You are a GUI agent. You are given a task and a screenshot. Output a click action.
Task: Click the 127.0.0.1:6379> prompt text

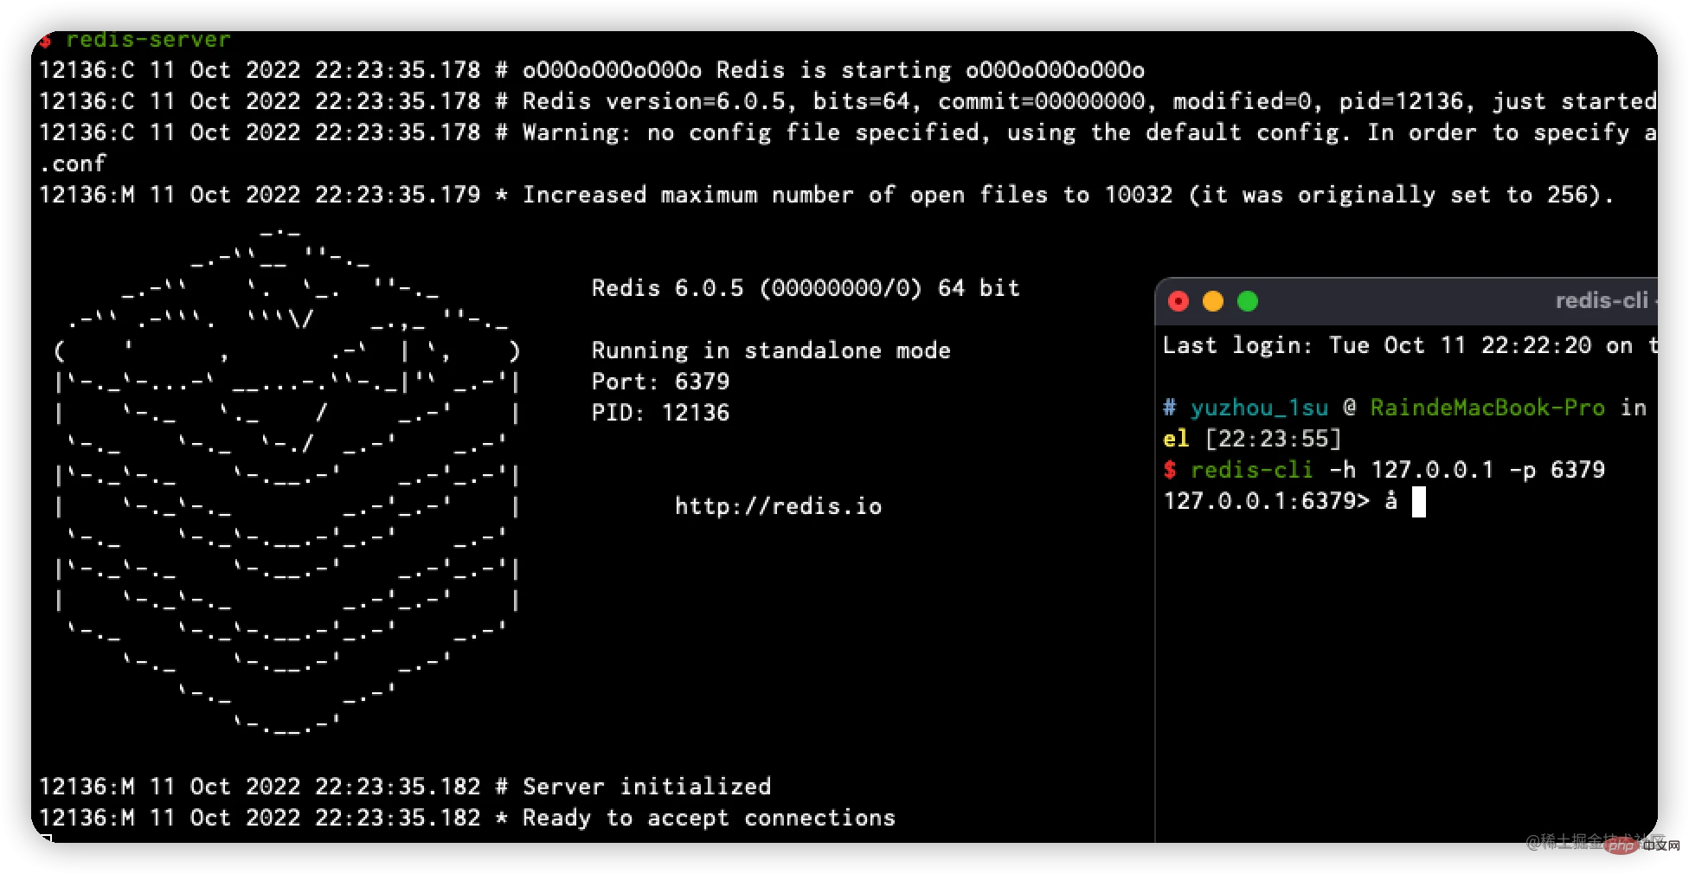[1267, 501]
